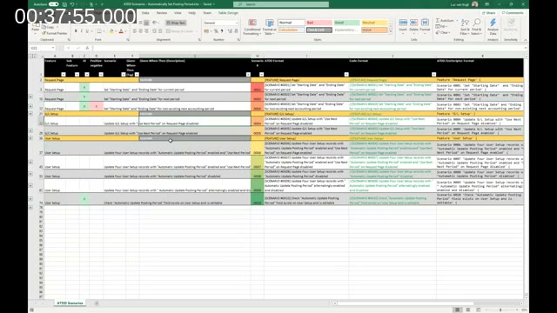Open the ATDD Format column filter dropdown
The height and width of the screenshot is (313, 557).
(346, 75)
